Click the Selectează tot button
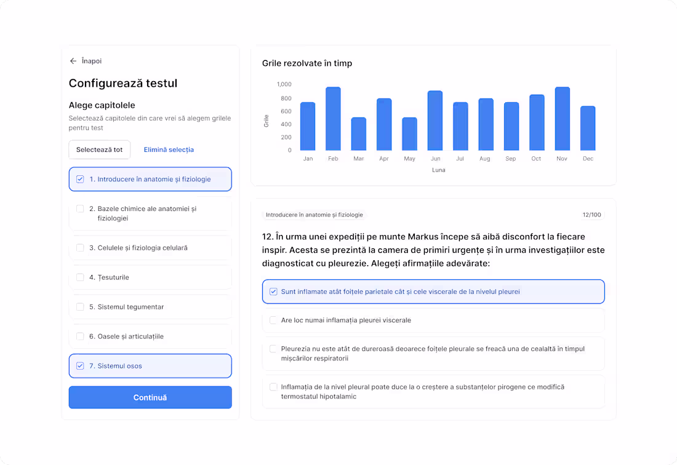677x465 pixels. [x=99, y=149]
